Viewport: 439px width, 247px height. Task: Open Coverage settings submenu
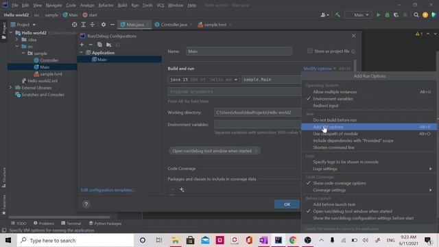pos(369,190)
